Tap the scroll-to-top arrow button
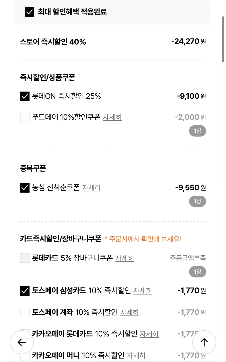 (204, 342)
